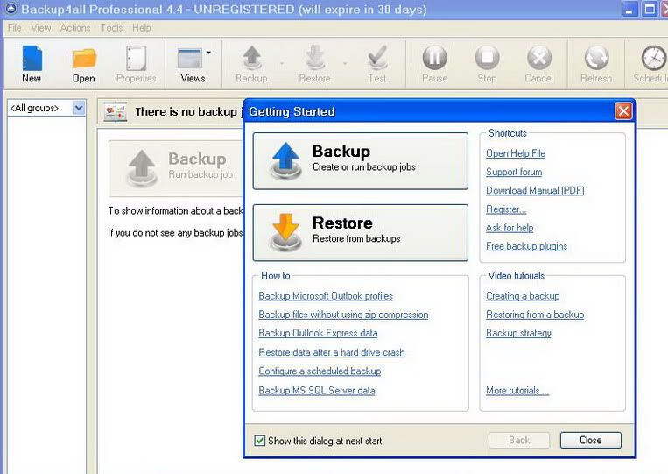Click the Close button in dialog

click(590, 441)
